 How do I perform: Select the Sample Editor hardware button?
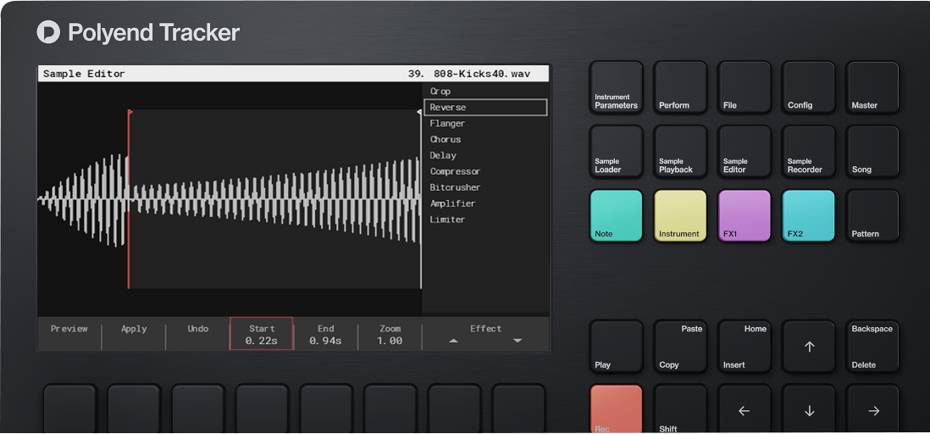click(x=745, y=152)
